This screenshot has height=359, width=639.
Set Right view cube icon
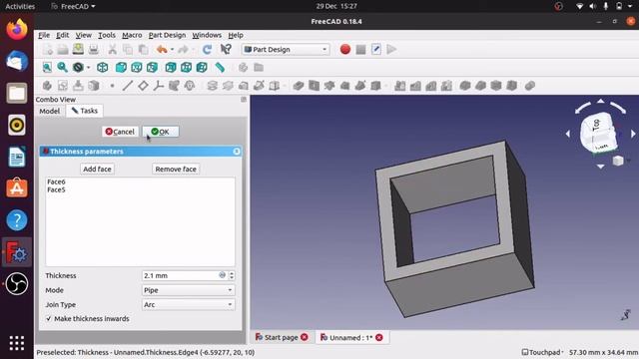[x=152, y=67]
